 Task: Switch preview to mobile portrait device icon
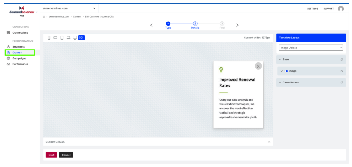point(49,38)
